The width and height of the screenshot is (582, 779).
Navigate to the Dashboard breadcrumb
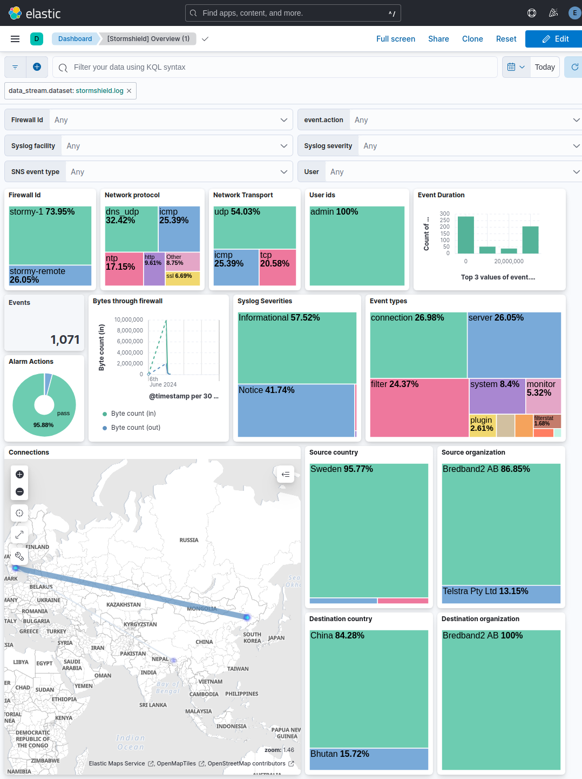[75, 38]
